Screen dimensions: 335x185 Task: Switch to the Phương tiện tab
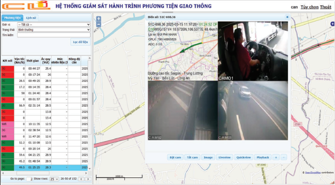click(12, 18)
